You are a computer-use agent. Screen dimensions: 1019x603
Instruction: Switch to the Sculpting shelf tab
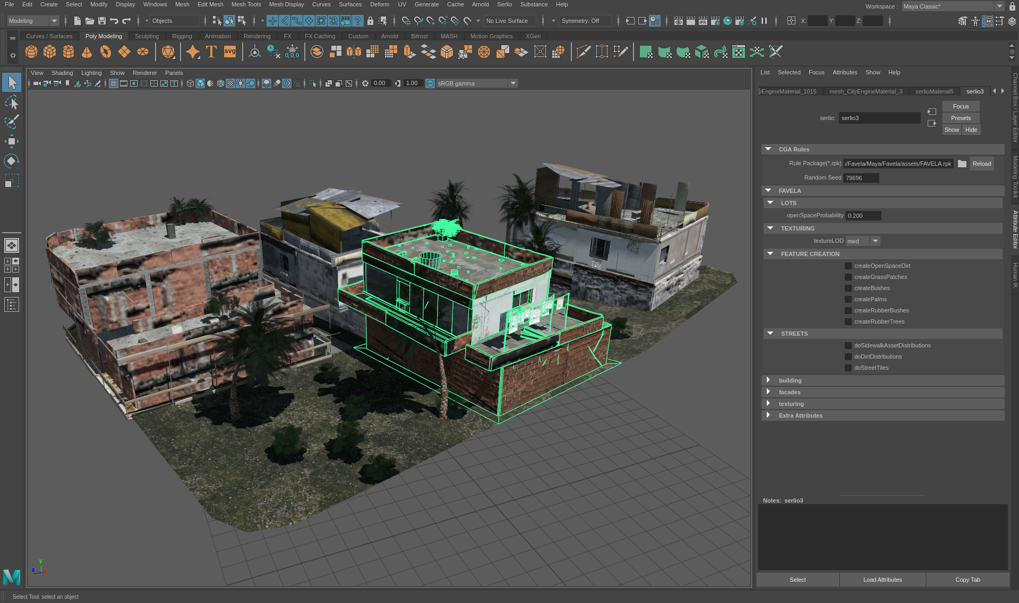click(x=147, y=36)
